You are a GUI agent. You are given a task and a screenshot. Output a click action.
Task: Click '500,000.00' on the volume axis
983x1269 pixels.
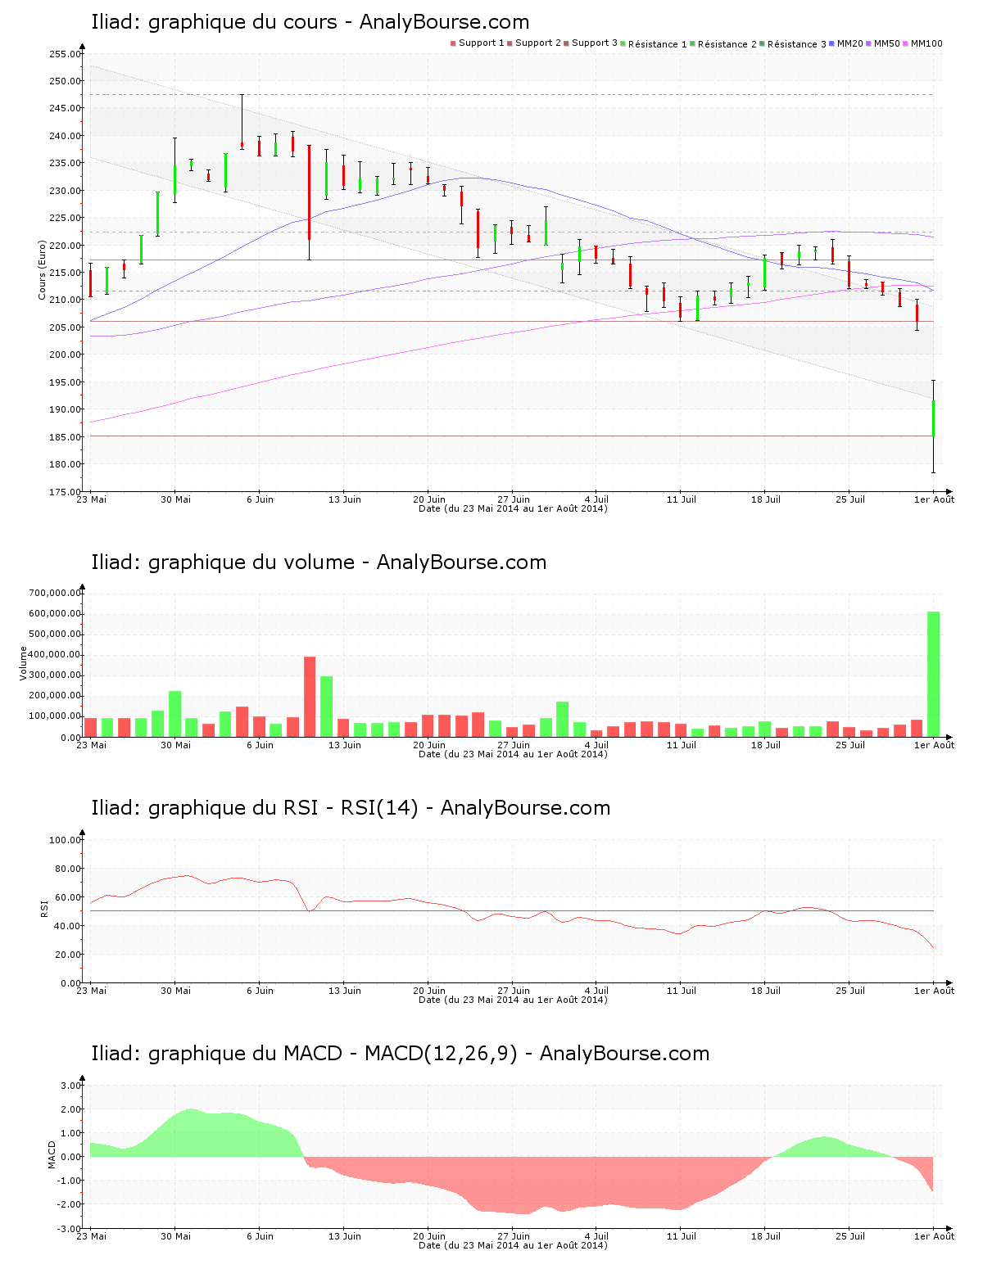click(54, 634)
